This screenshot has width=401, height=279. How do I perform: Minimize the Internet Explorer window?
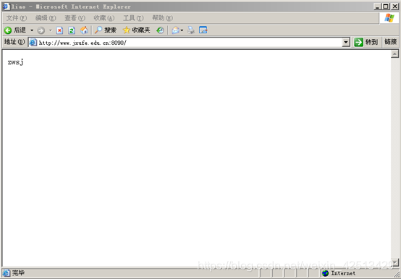click(377, 7)
